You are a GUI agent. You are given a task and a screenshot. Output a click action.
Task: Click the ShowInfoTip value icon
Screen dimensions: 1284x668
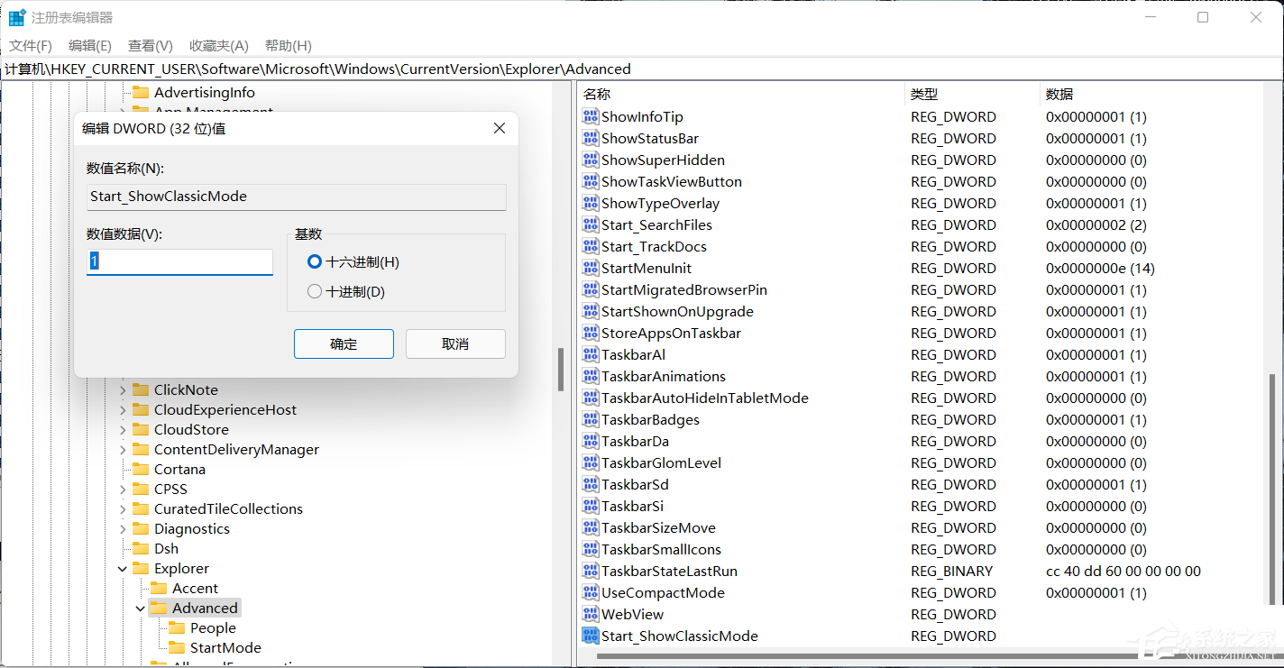591,116
